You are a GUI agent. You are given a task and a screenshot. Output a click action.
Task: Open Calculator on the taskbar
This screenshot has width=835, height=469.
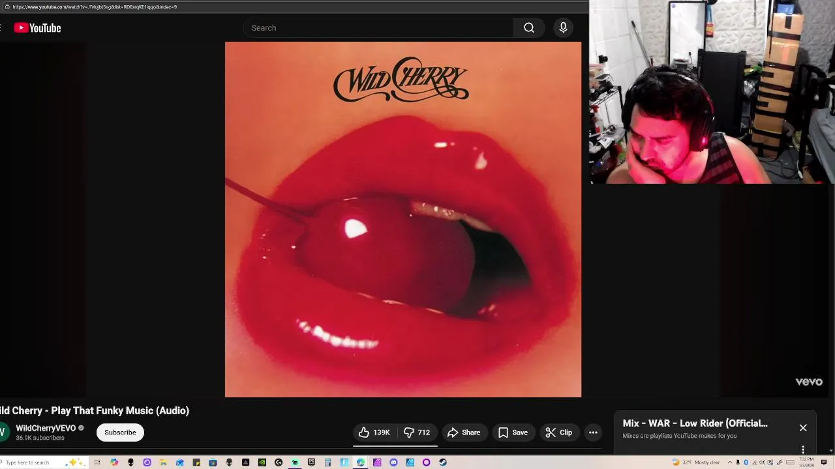(327, 462)
